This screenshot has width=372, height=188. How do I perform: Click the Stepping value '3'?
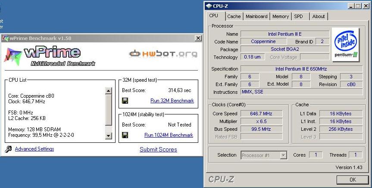coord(351,77)
